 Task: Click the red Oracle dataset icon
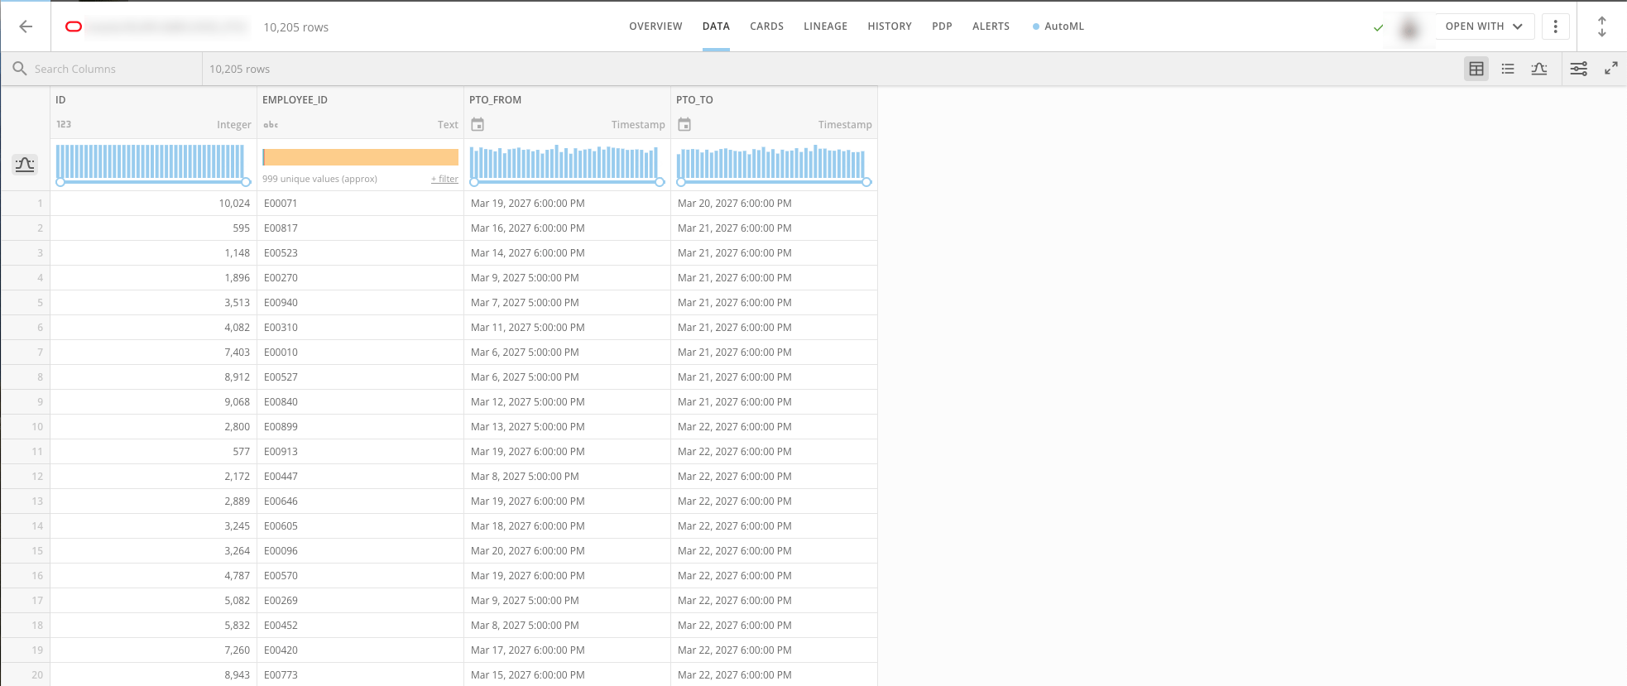[74, 26]
